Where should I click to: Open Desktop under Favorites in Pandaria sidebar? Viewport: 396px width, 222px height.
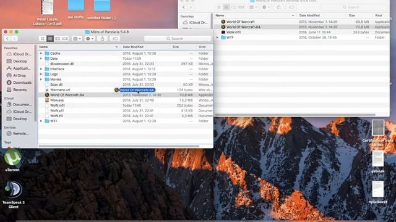coord(17,61)
